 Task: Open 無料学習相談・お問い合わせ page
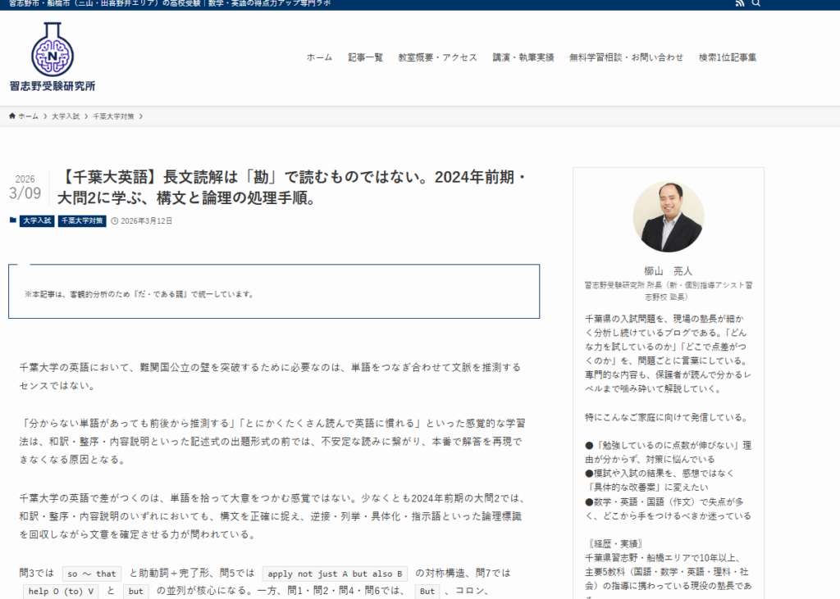pyautogui.click(x=626, y=57)
